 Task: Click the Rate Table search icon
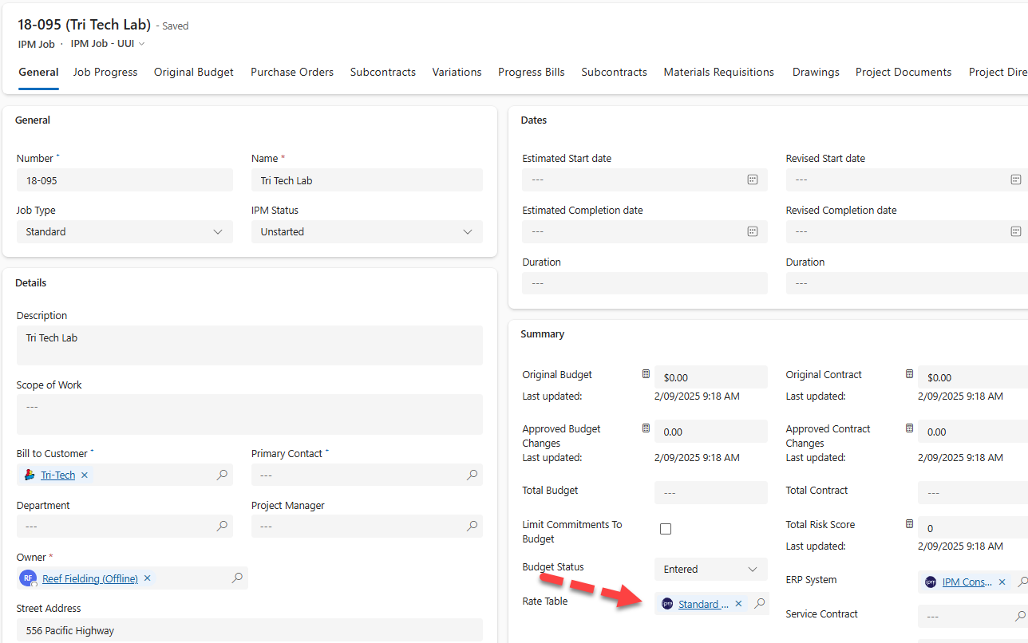[760, 604]
